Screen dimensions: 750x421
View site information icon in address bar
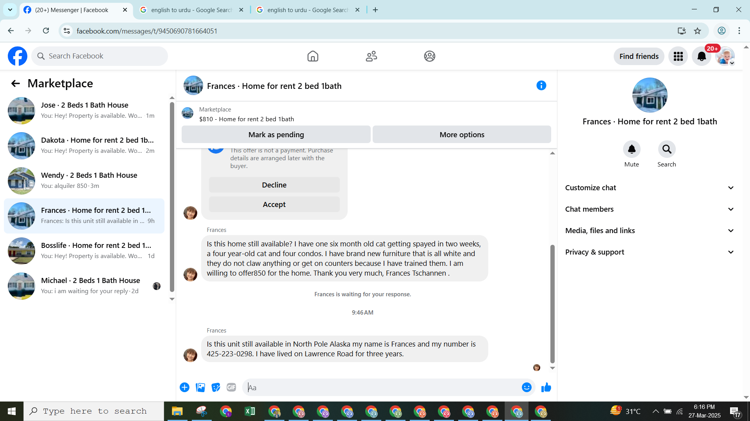[x=67, y=31]
